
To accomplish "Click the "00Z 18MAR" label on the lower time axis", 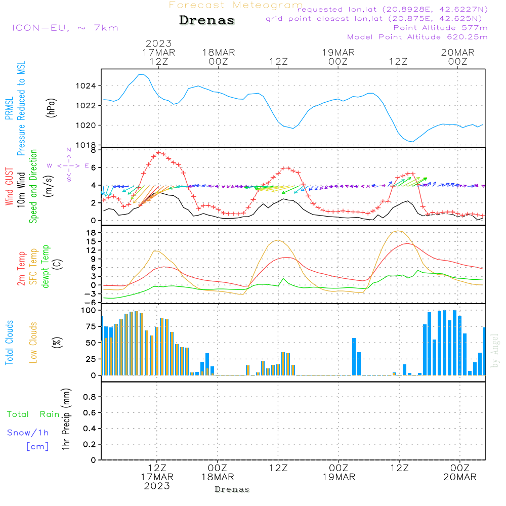I will click(218, 473).
